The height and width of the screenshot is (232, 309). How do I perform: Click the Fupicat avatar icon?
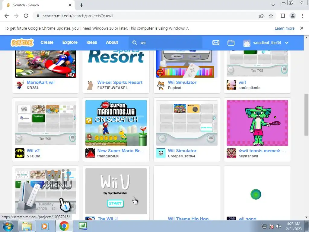161,85
